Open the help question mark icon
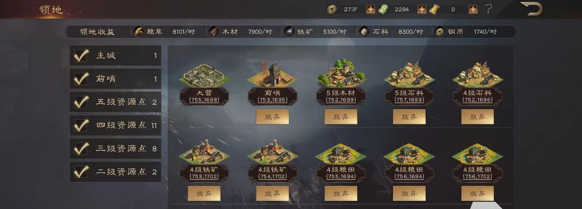582x209 pixels. (489, 9)
